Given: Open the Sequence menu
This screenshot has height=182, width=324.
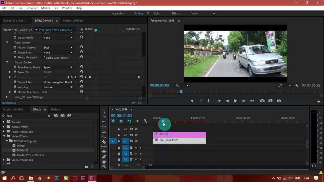Looking at the screenshot, I should (32, 8).
